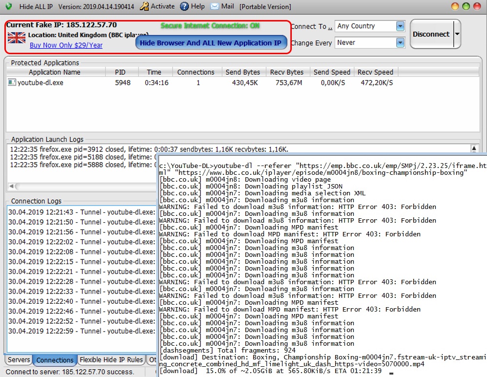487x377 pixels.
Task: Click the launch logs scroll up arrow
Action: [x=474, y=148]
